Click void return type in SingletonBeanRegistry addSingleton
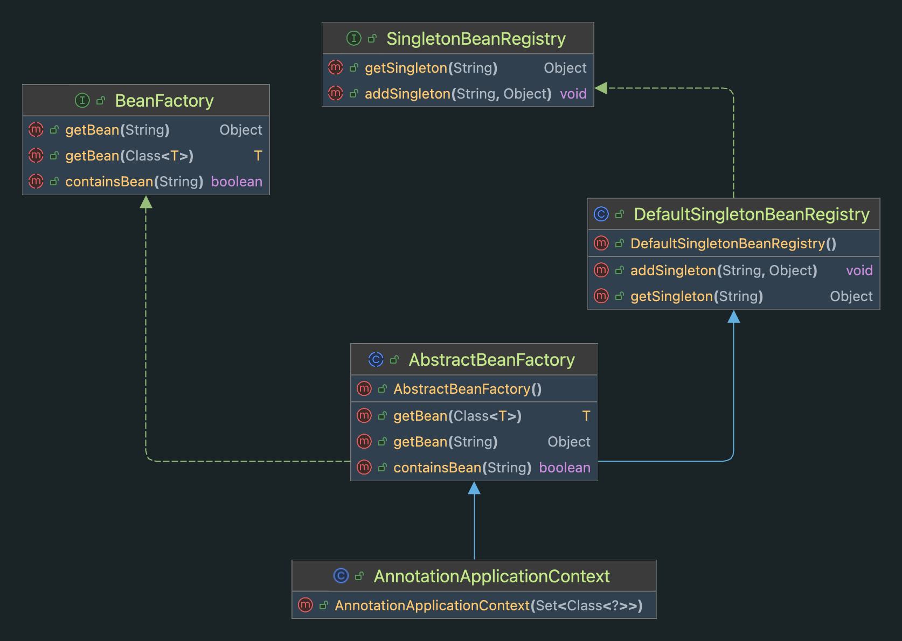902x641 pixels. [573, 93]
